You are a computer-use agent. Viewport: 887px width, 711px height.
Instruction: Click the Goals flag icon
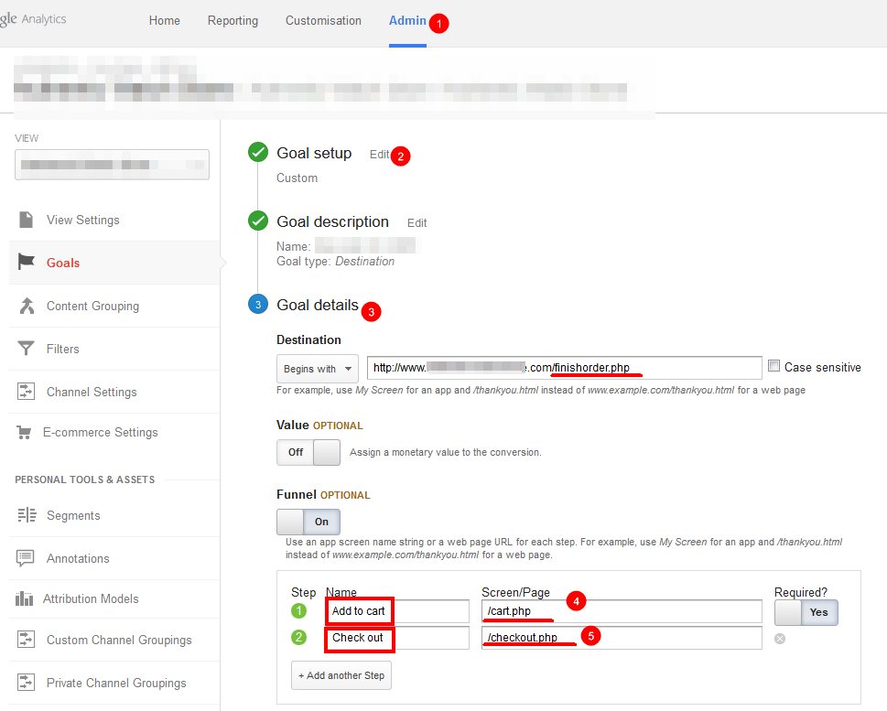27,263
